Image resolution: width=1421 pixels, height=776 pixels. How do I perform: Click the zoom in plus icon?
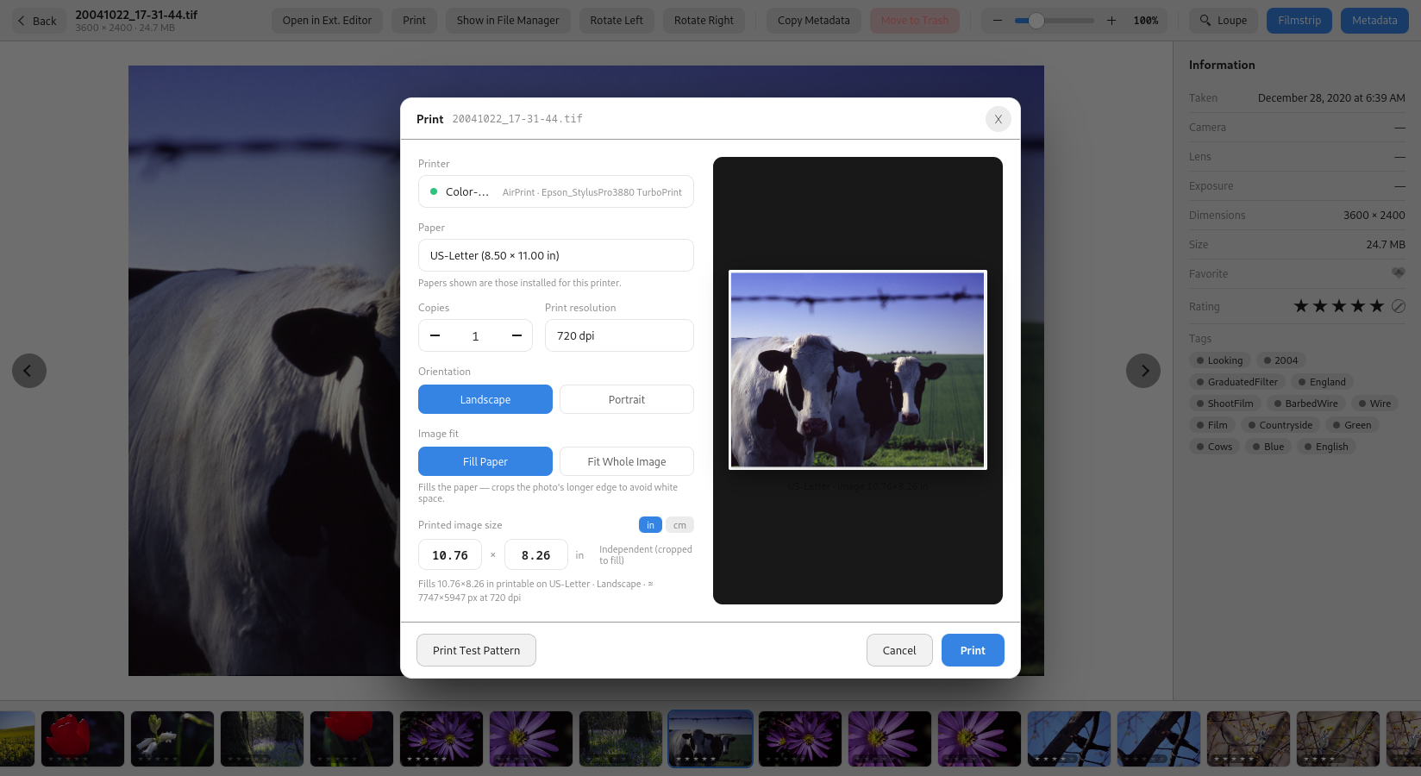pyautogui.click(x=1111, y=20)
